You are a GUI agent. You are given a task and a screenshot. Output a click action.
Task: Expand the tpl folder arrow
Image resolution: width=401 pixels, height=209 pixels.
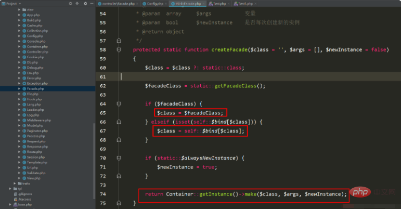[10, 189]
